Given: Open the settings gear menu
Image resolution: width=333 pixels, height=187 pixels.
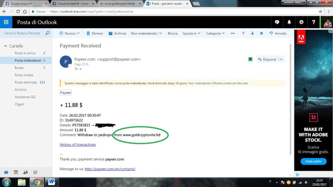Looking at the screenshot, I should (301, 22).
